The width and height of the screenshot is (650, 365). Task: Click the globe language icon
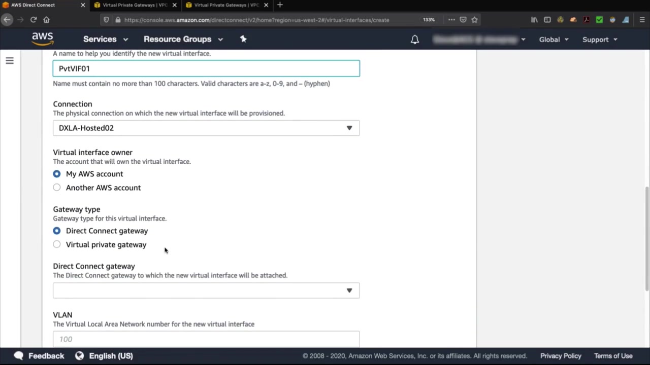[x=79, y=356]
